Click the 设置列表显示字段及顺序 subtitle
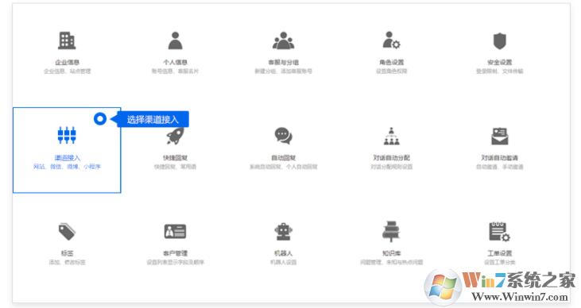Screen dimensions: 581x308 [x=176, y=262]
